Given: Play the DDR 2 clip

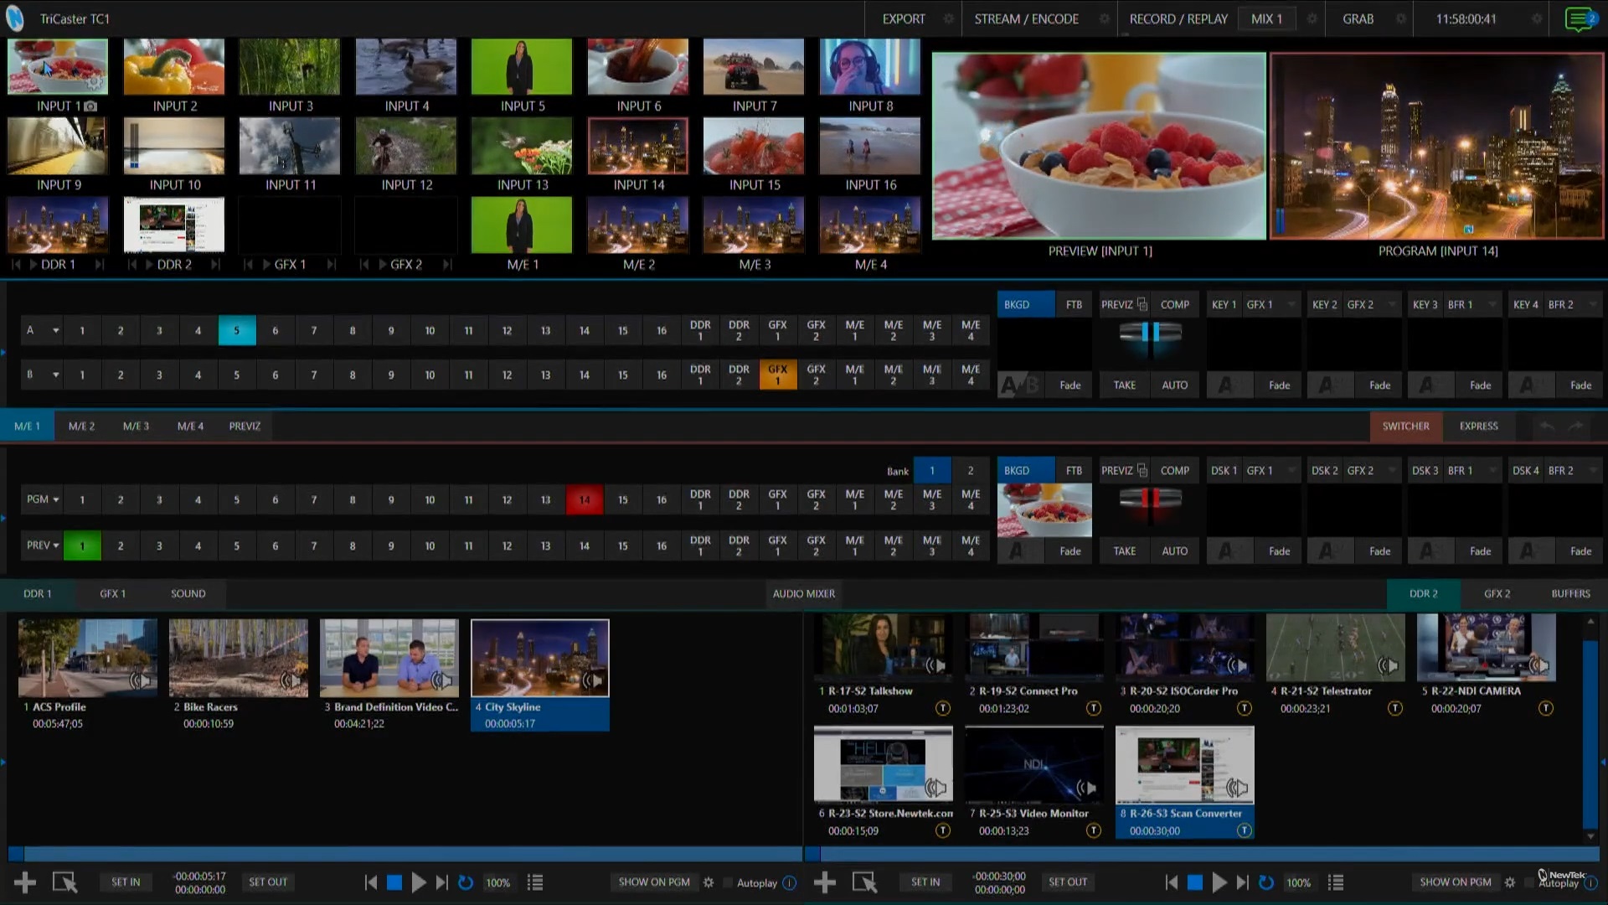Looking at the screenshot, I should (1219, 882).
